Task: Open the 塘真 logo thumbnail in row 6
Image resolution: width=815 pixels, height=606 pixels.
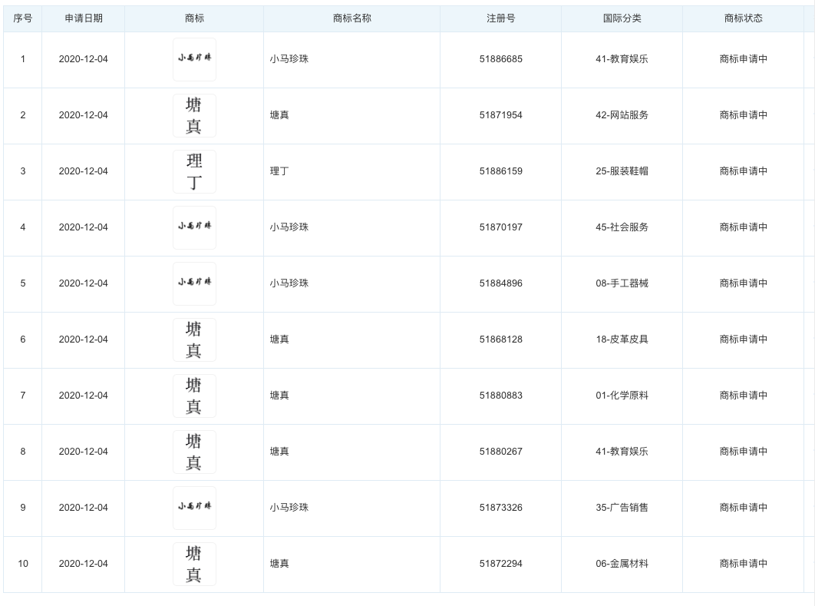Action: coord(194,339)
